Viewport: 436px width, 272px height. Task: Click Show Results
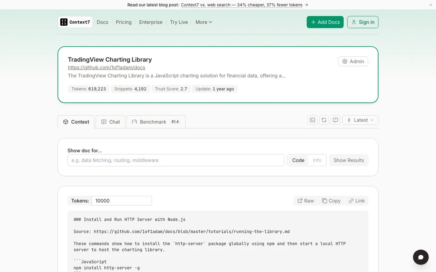[348, 160]
